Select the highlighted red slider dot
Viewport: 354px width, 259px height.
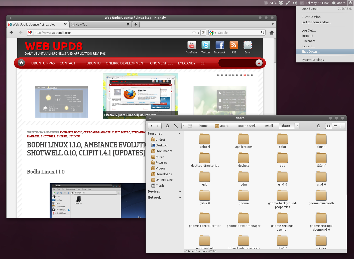coord(245,75)
